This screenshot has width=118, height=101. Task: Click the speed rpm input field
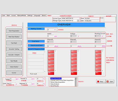(50, 36)
